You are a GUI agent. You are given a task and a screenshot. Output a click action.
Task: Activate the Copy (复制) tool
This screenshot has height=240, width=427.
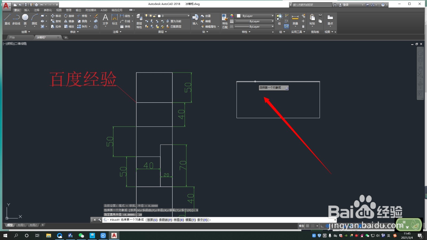pyautogui.click(x=56, y=21)
